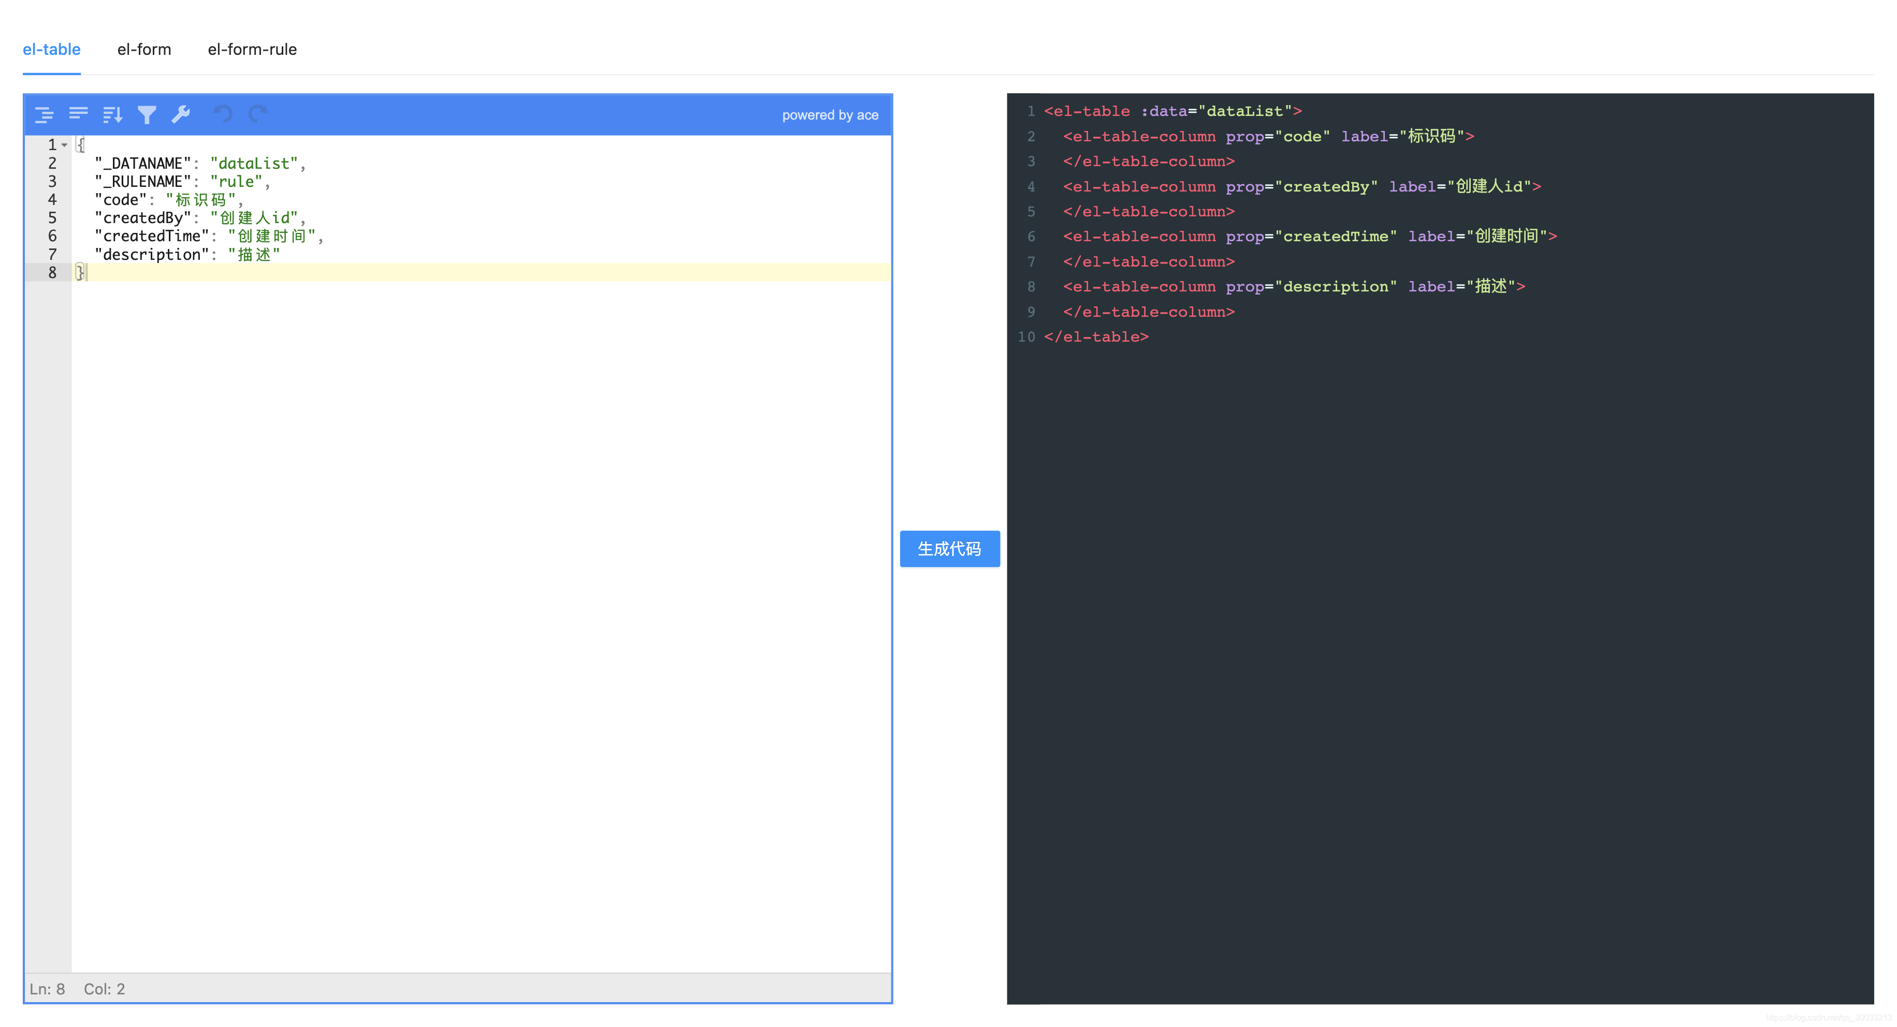Click line number 5 in the editor gutter
1897x1027 pixels.
tap(52, 218)
